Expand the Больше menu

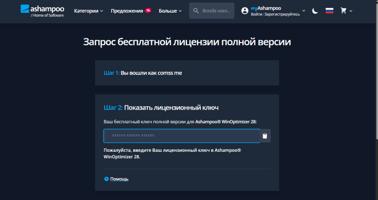pos(170,11)
